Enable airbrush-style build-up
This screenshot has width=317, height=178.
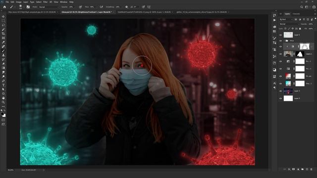[101, 7]
